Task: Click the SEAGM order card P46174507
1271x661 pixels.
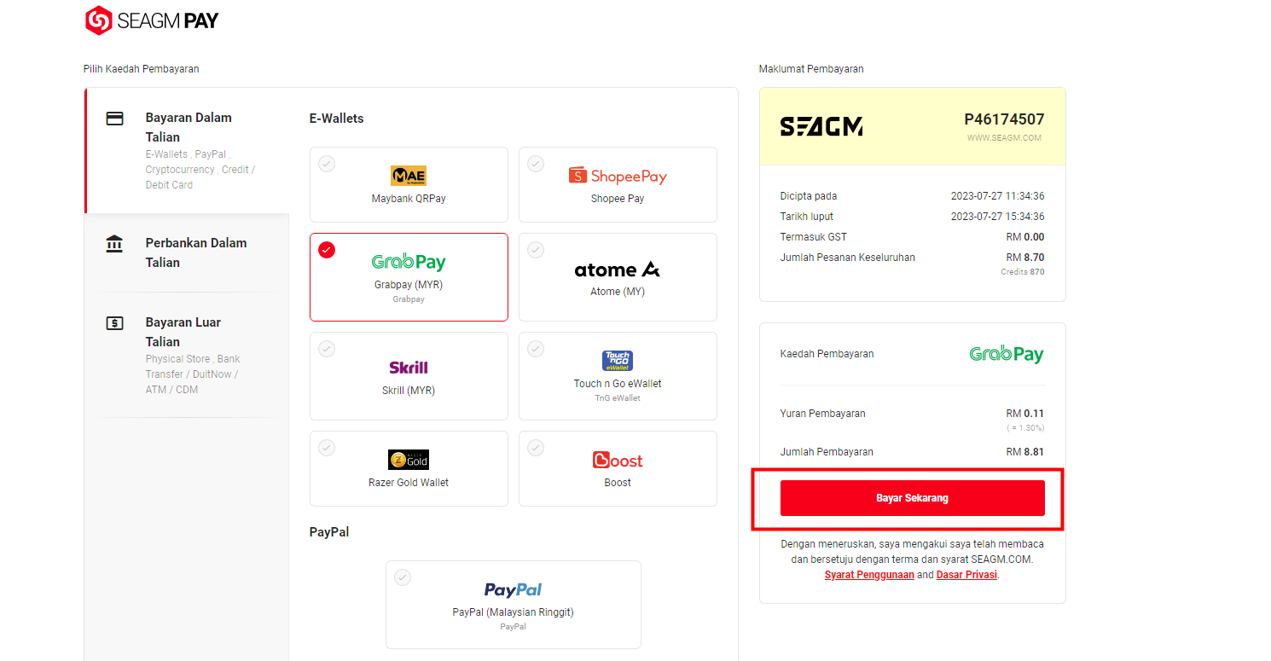Action: pyautogui.click(x=912, y=126)
